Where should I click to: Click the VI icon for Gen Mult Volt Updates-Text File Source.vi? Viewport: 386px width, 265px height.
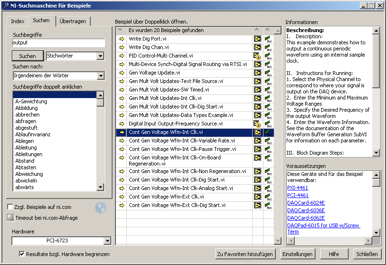click(x=257, y=81)
